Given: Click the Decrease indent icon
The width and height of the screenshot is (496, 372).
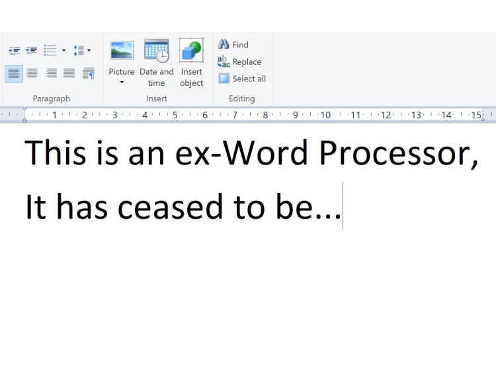Looking at the screenshot, I should [13, 50].
